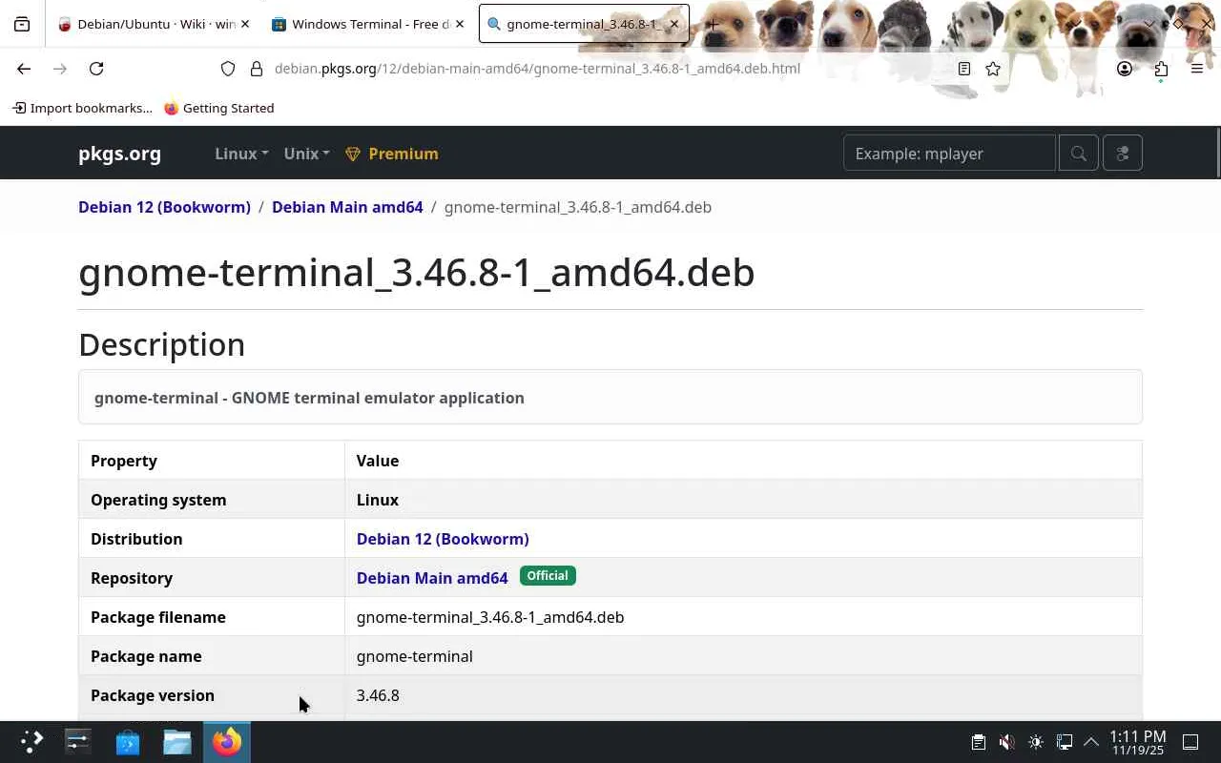Open the Firefox hamburger menu
Image resolution: width=1221 pixels, height=763 pixels.
click(1197, 69)
